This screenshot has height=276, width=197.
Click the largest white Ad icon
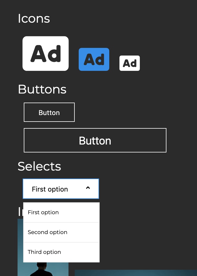point(46,54)
